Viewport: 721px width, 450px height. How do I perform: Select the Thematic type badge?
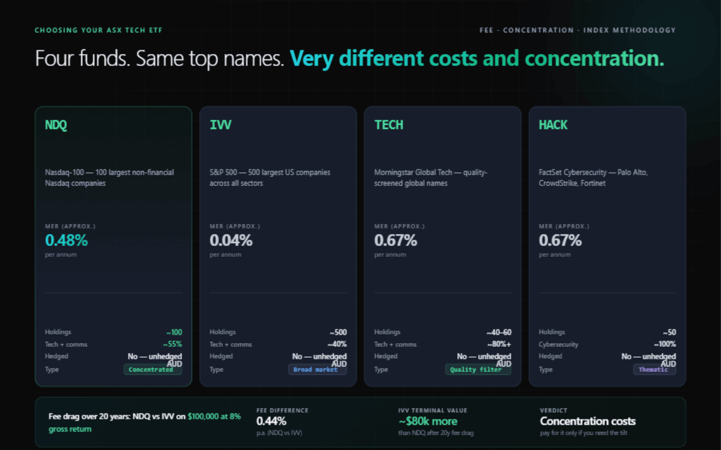click(654, 370)
